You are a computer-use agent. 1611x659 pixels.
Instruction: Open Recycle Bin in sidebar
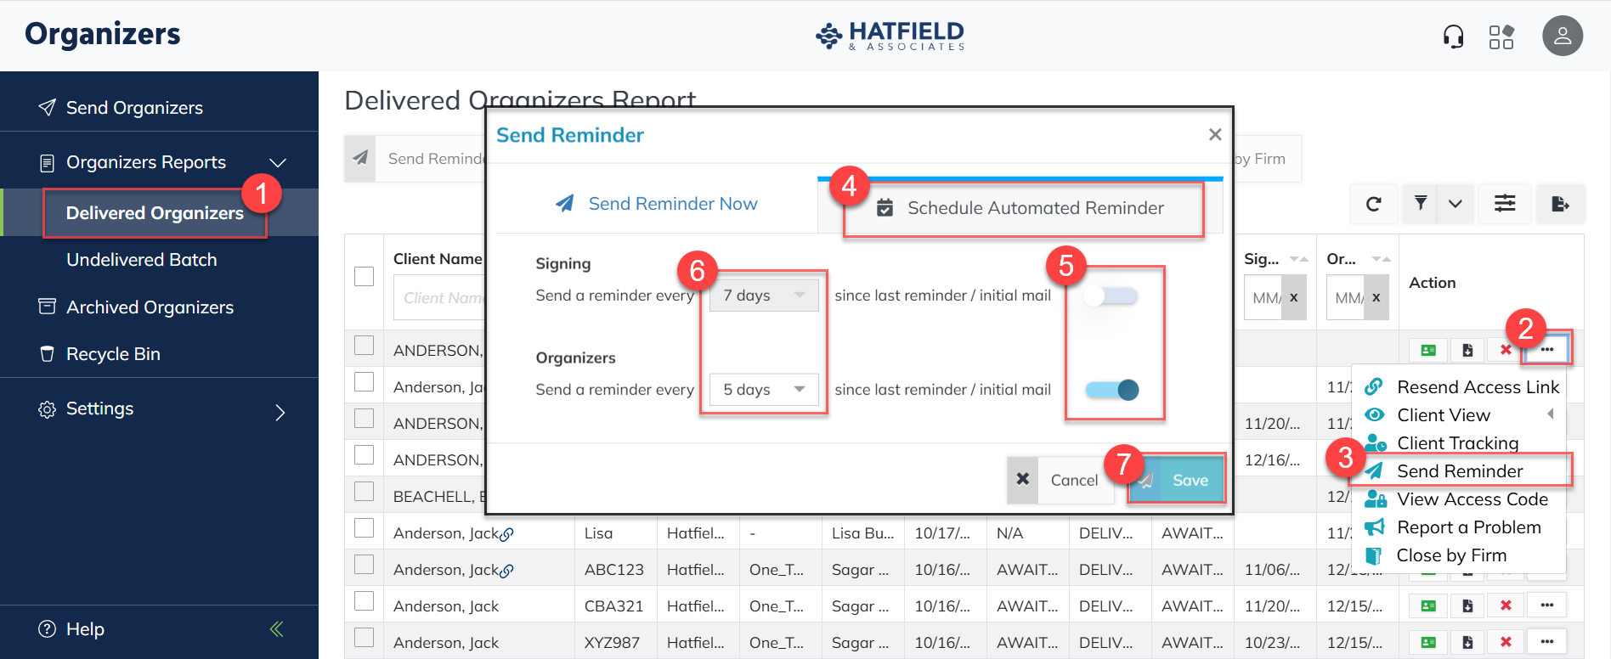[113, 354]
